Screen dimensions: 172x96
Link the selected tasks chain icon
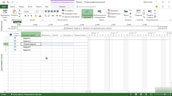pos(57,16)
